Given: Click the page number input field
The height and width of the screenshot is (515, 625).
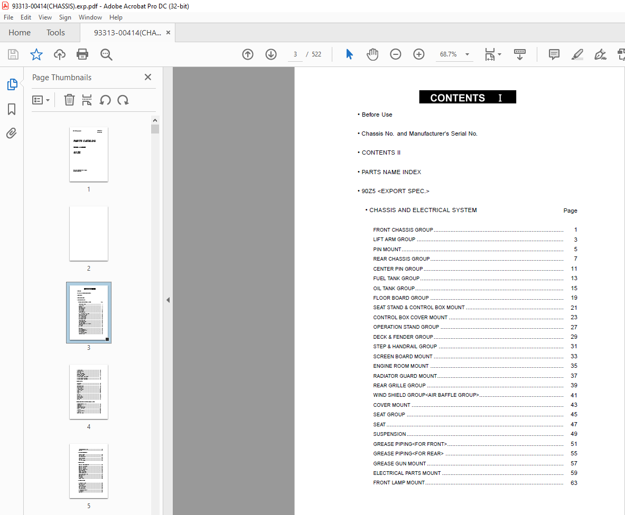Looking at the screenshot, I should click(x=295, y=54).
